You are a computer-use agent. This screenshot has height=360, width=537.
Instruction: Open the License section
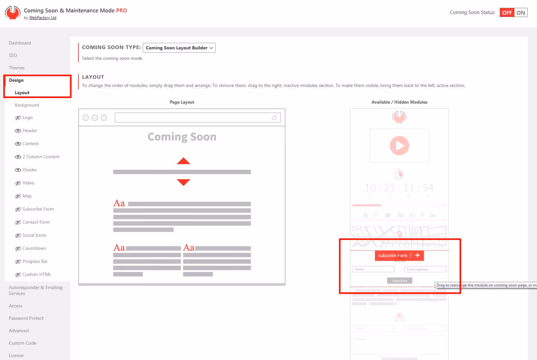pos(16,355)
